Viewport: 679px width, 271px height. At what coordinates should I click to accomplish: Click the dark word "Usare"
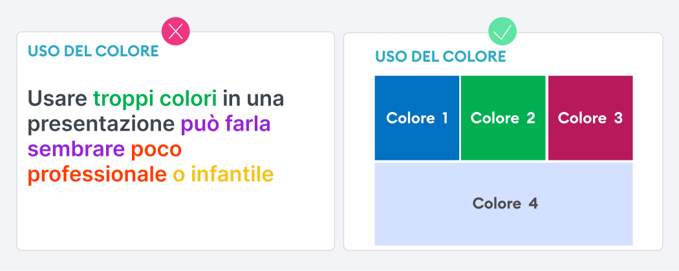pyautogui.click(x=57, y=99)
